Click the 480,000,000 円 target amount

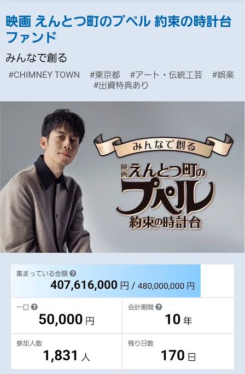[x=166, y=286]
